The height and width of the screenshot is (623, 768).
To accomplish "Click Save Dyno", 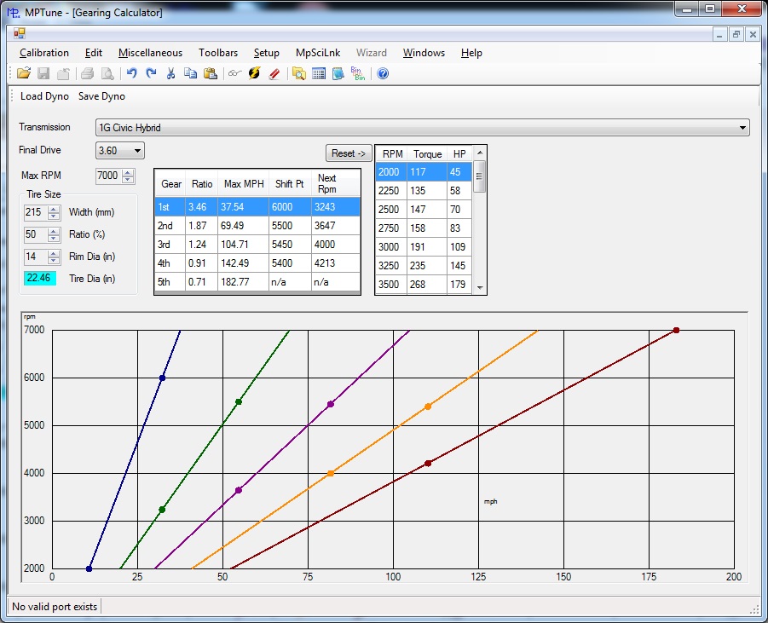I will point(102,96).
